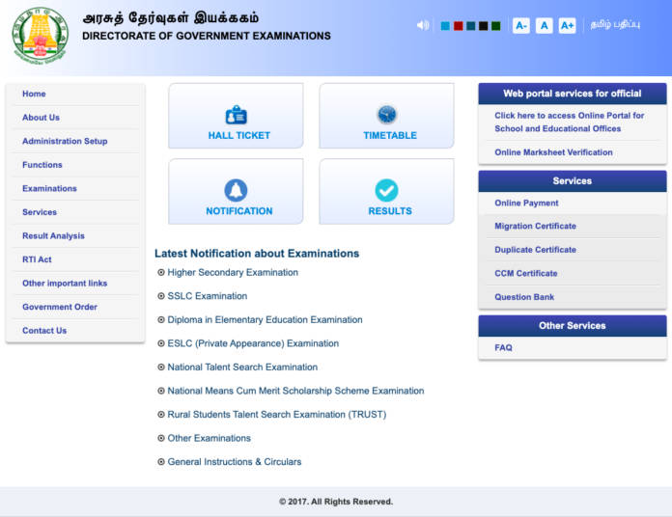The image size is (672, 517).
Task: Open the Online Payment service link
Action: [526, 203]
